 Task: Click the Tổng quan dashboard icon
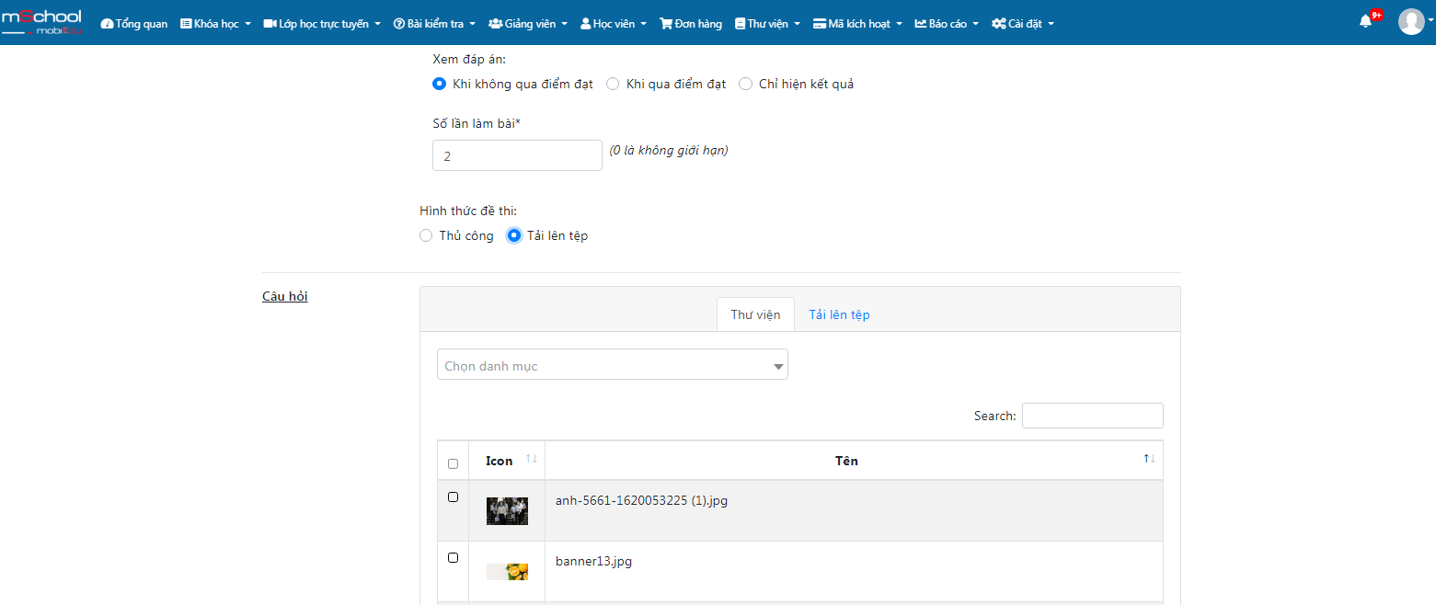point(107,24)
